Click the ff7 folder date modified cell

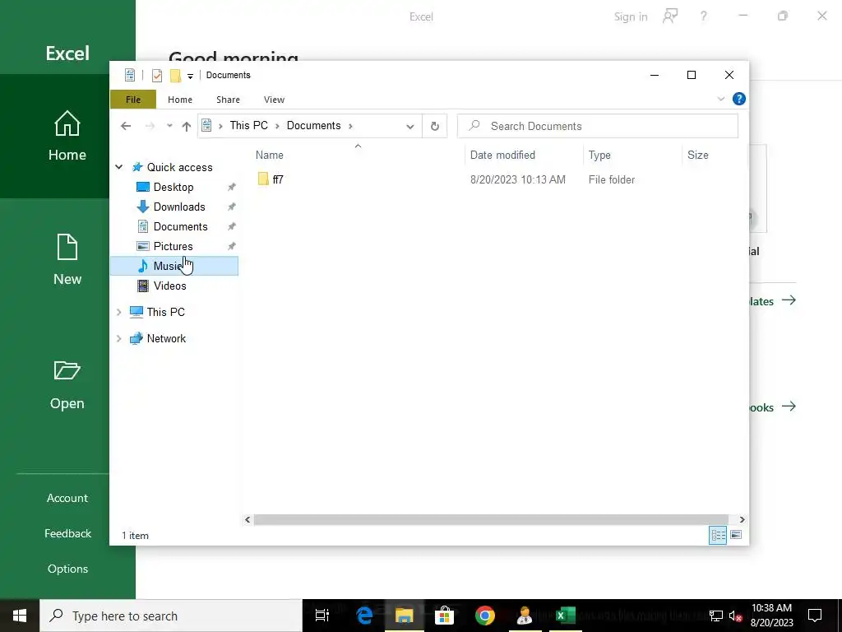coord(518,179)
